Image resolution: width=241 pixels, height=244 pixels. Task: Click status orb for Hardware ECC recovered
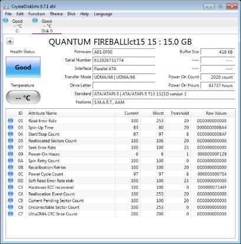pyautogui.click(x=11, y=187)
